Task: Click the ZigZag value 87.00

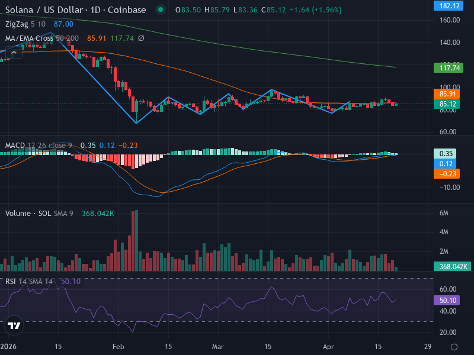Action: (x=63, y=24)
